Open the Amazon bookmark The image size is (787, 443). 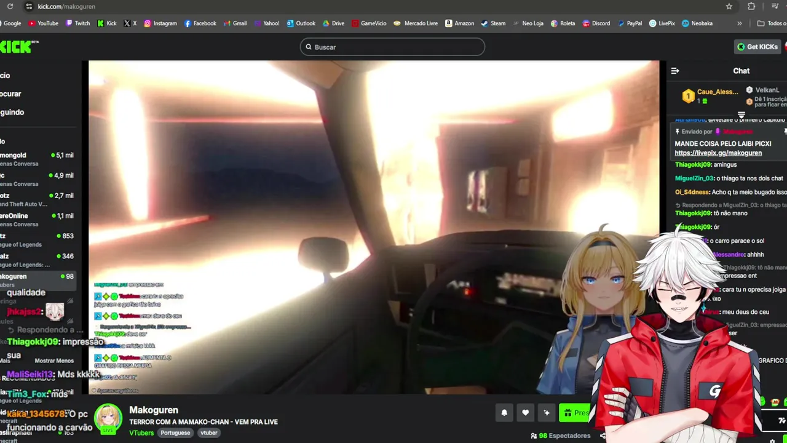tap(459, 23)
